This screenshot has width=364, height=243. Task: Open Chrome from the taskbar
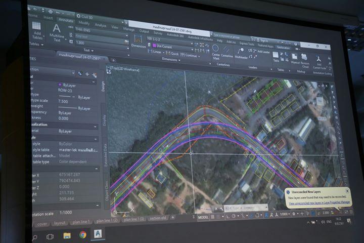click(x=82, y=235)
